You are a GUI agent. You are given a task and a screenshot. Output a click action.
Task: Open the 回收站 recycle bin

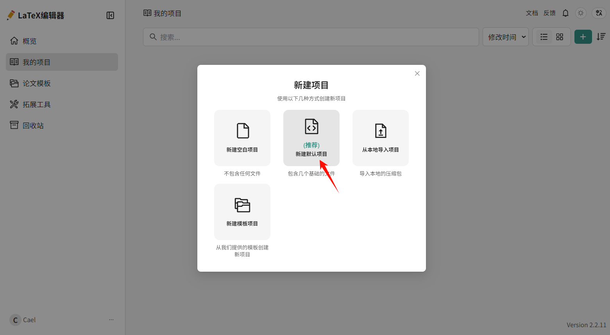[33, 125]
